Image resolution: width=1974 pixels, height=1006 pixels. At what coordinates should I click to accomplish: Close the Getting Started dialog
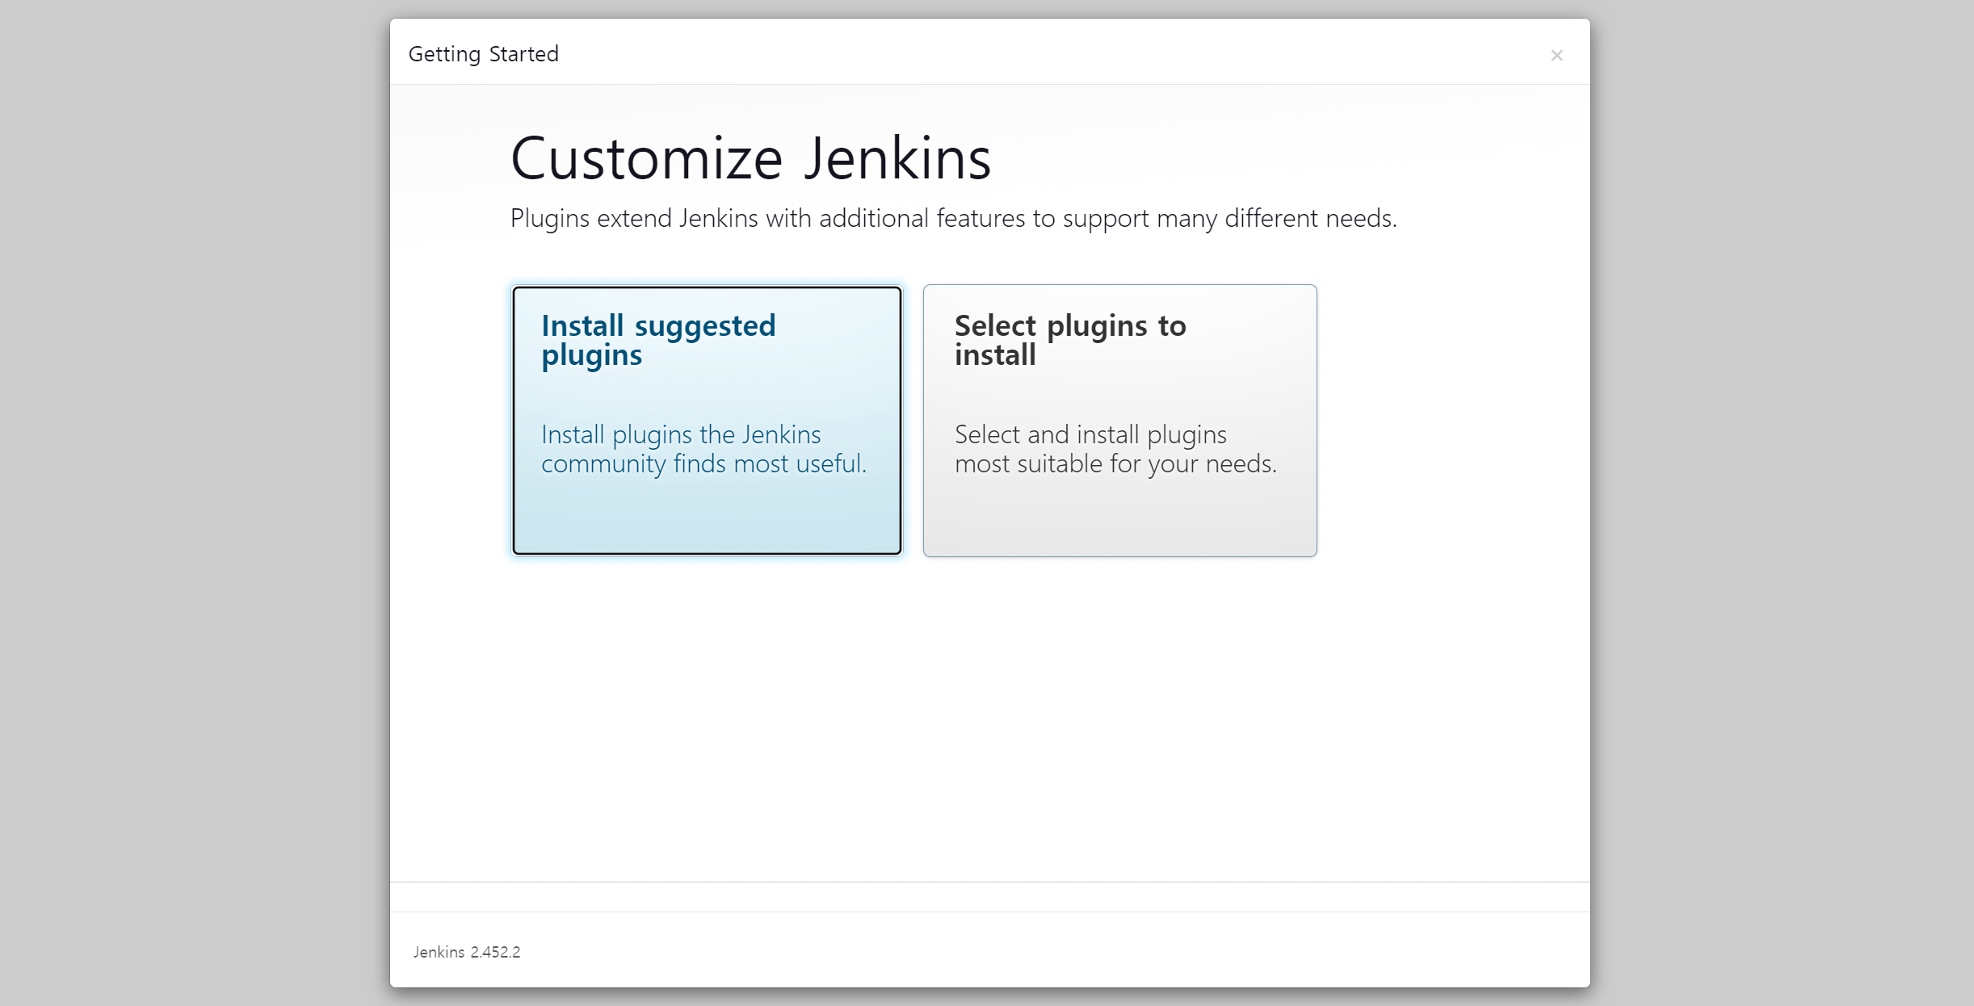coord(1556,55)
